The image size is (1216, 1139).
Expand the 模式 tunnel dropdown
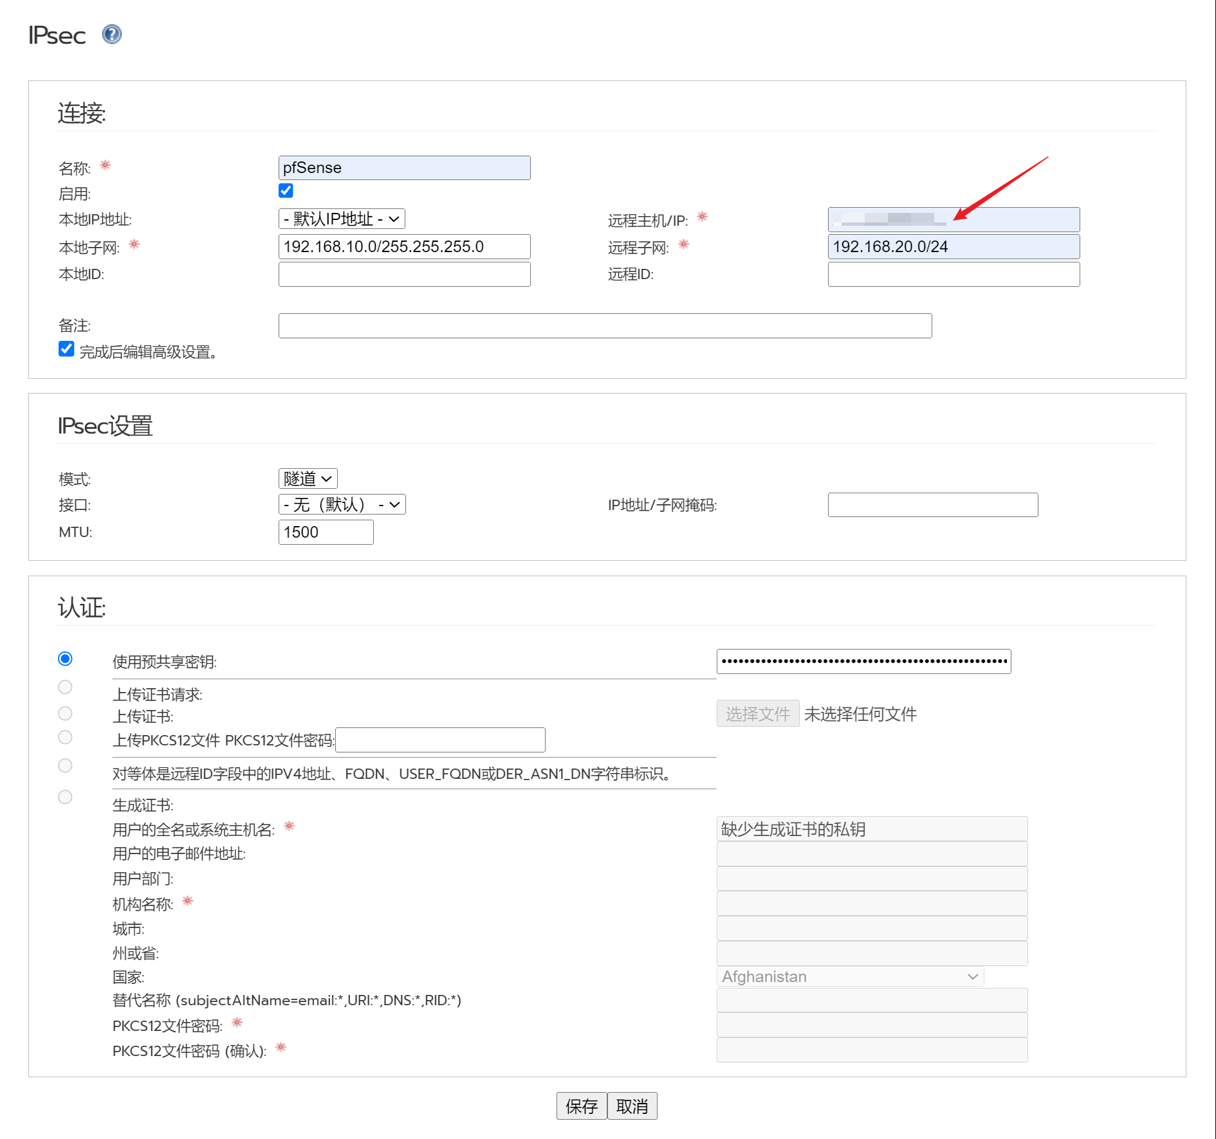(308, 478)
